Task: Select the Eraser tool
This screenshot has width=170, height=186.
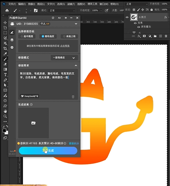Action: coord(5,64)
